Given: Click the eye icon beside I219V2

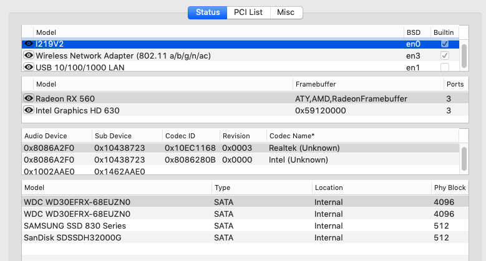Looking at the screenshot, I should 29,44.
